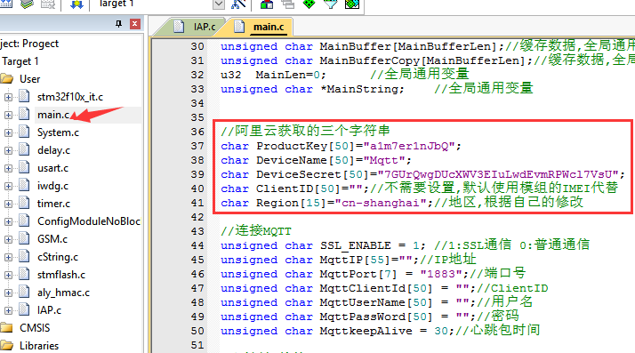Image resolution: width=635 pixels, height=353 pixels.
Task: Open Manage Project Items colored boxes icon
Action: coord(267,4)
